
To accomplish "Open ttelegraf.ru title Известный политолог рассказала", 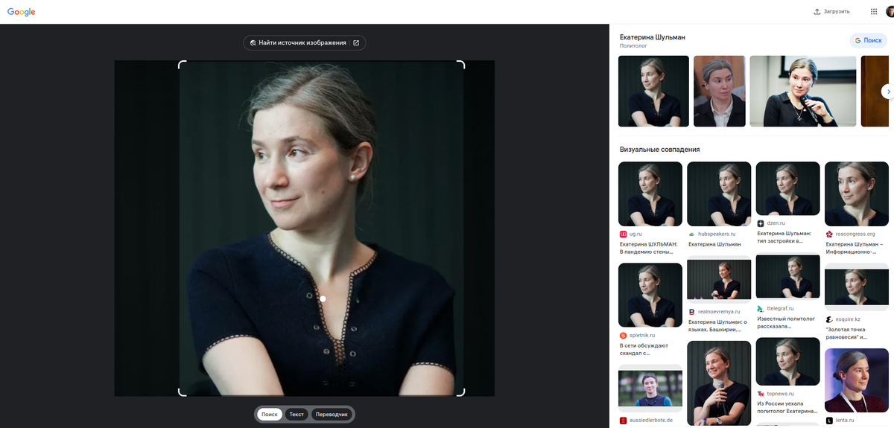I will [787, 322].
